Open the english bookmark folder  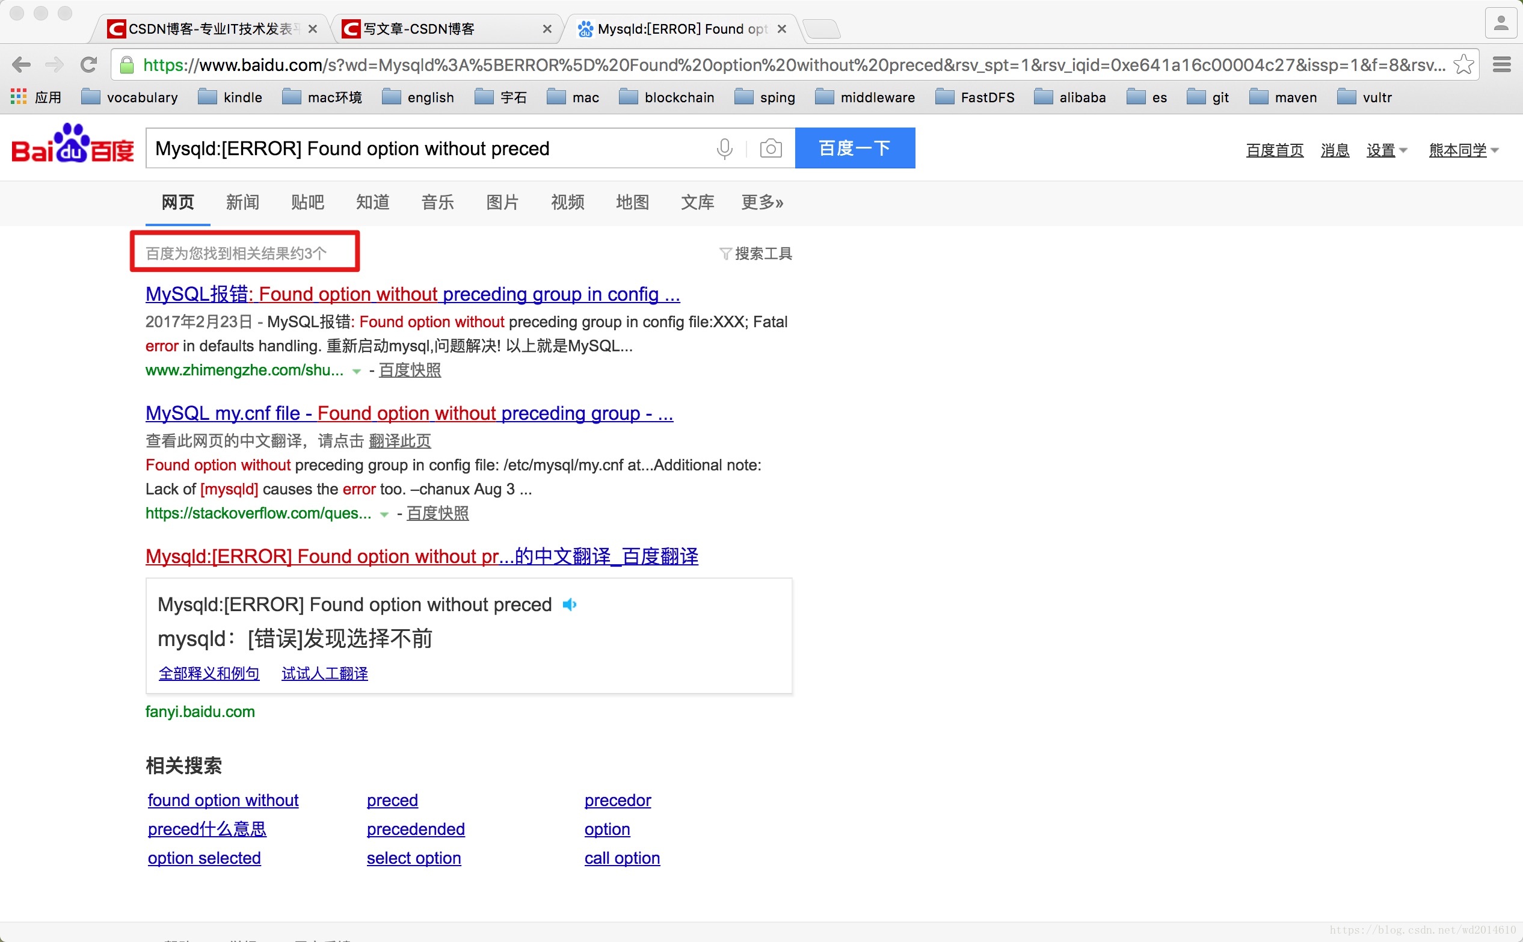(418, 97)
